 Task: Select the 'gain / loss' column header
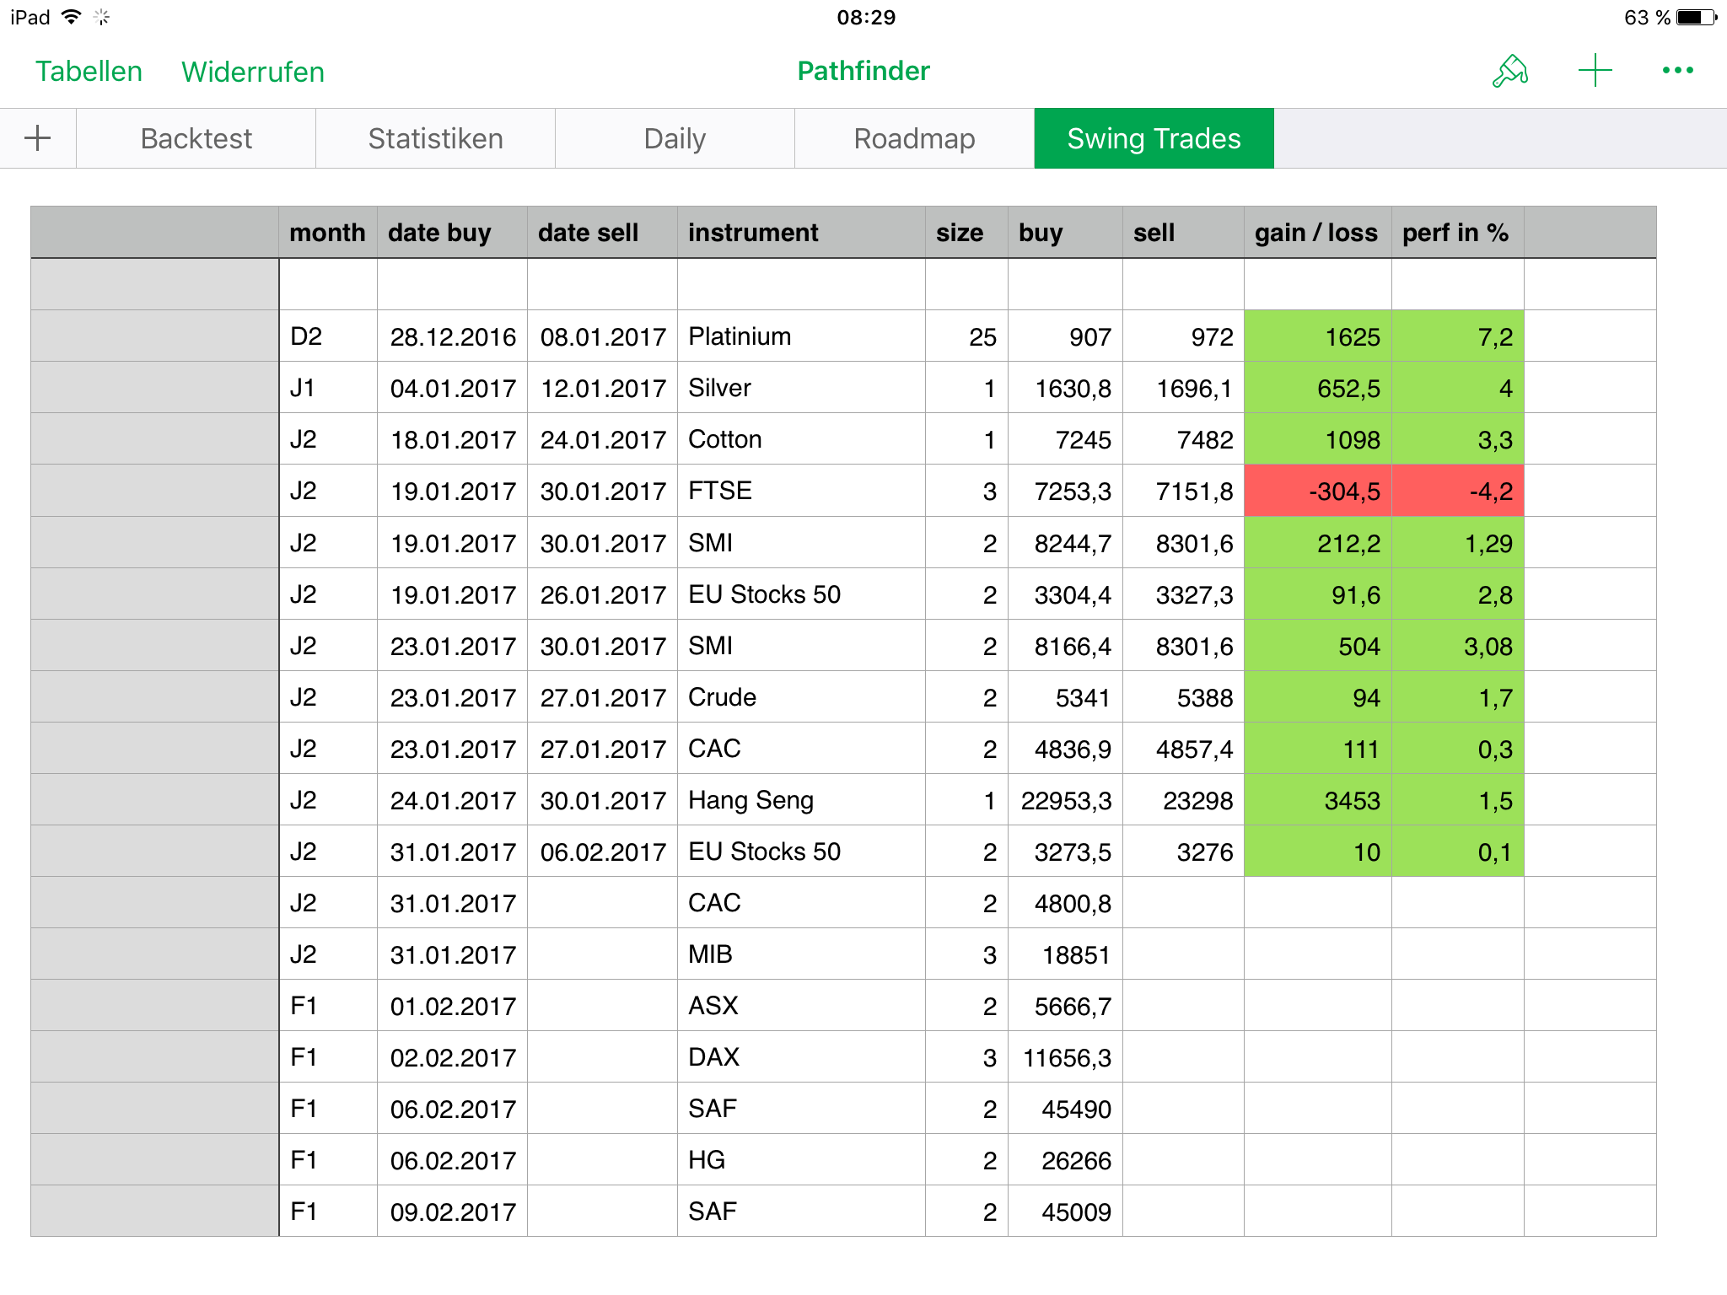[x=1316, y=233]
